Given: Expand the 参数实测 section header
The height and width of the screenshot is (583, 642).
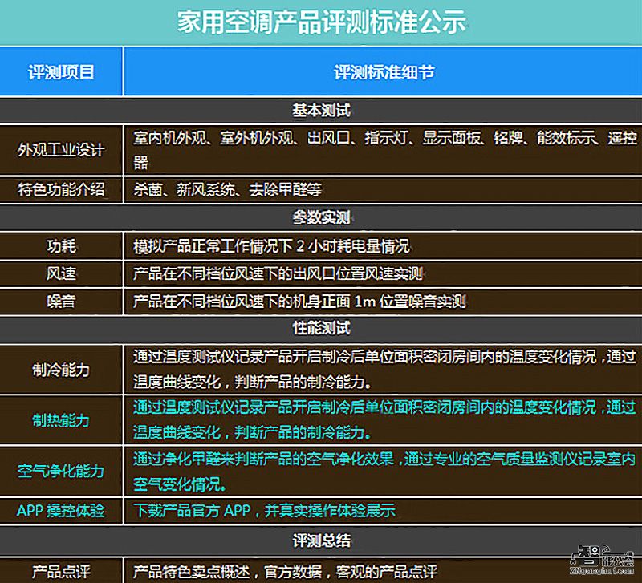Looking at the screenshot, I should coord(321,217).
